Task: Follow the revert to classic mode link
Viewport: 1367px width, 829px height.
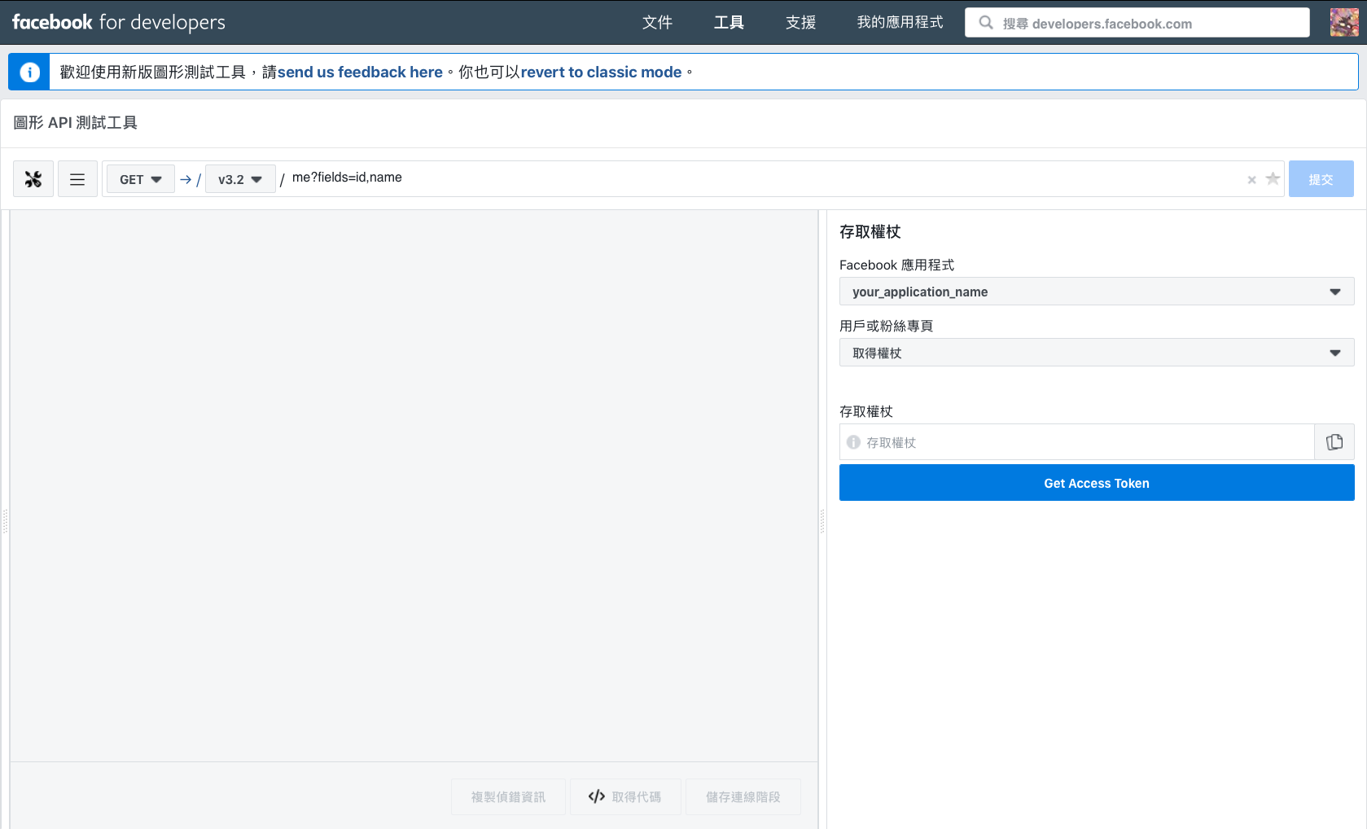Action: point(601,72)
